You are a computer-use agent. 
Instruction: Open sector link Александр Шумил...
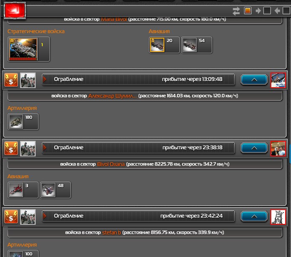(112, 96)
